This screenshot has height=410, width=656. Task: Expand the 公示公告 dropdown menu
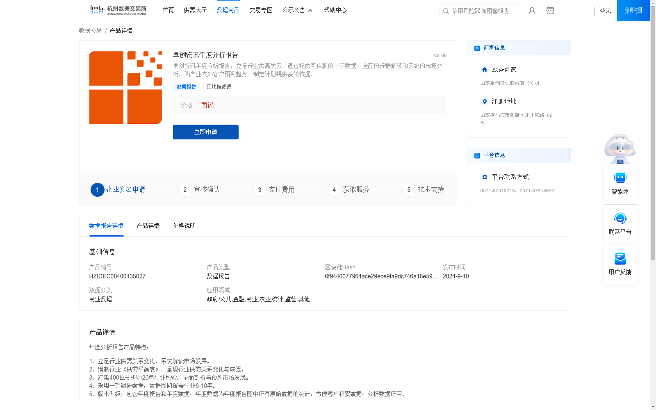[297, 10]
